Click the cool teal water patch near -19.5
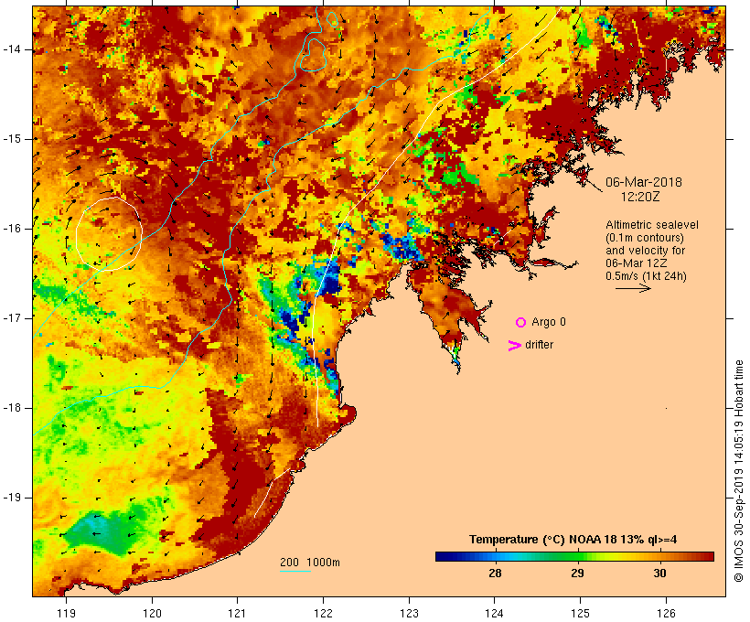The width and height of the screenshot is (750, 622). pyautogui.click(x=102, y=531)
